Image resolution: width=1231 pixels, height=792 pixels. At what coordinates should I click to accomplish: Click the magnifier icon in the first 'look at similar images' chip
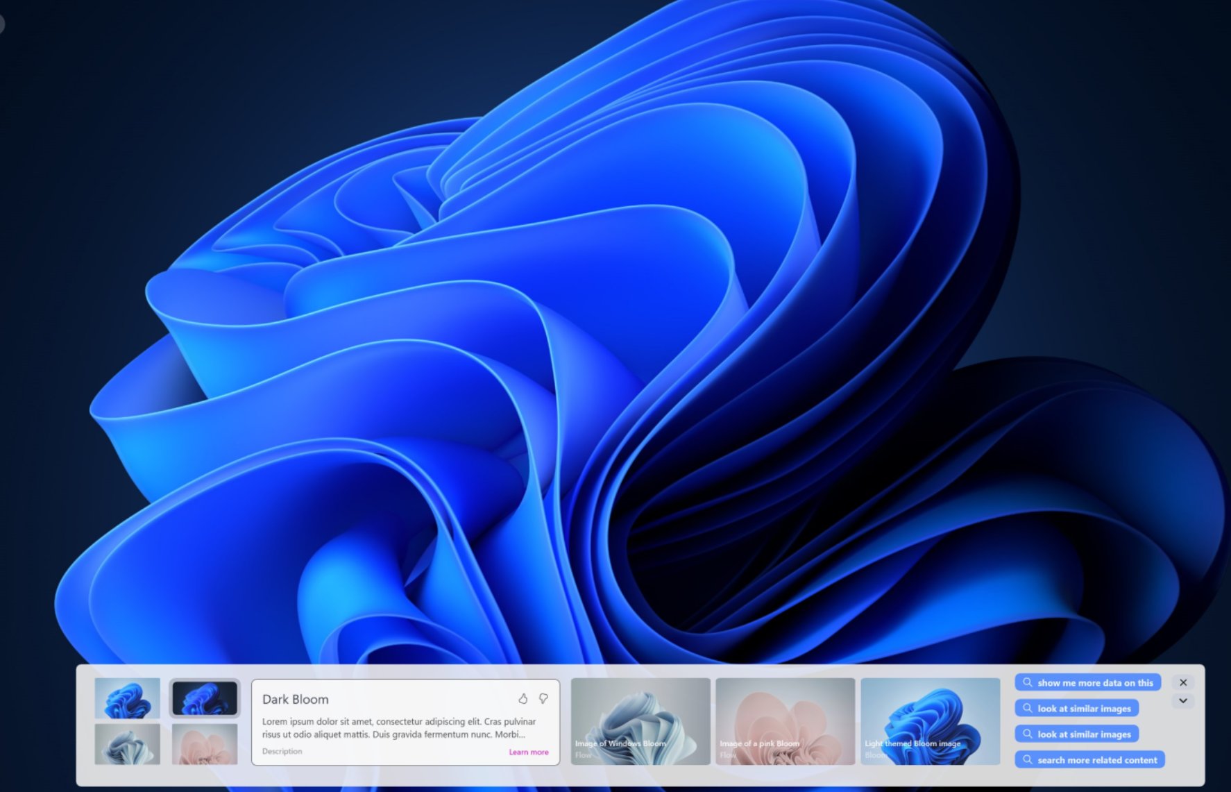coord(1028,708)
